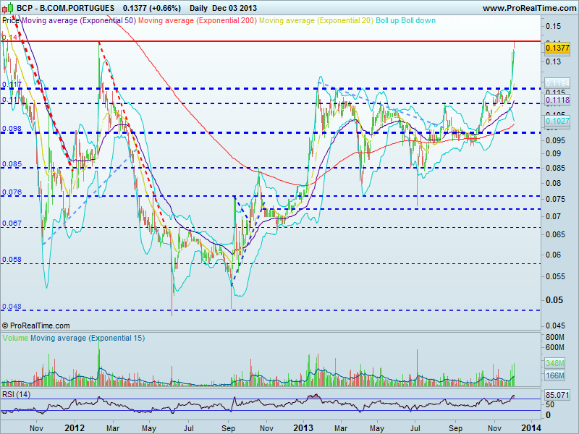Click the blue 0.058 level label
This screenshot has width=579, height=434.
point(12,260)
